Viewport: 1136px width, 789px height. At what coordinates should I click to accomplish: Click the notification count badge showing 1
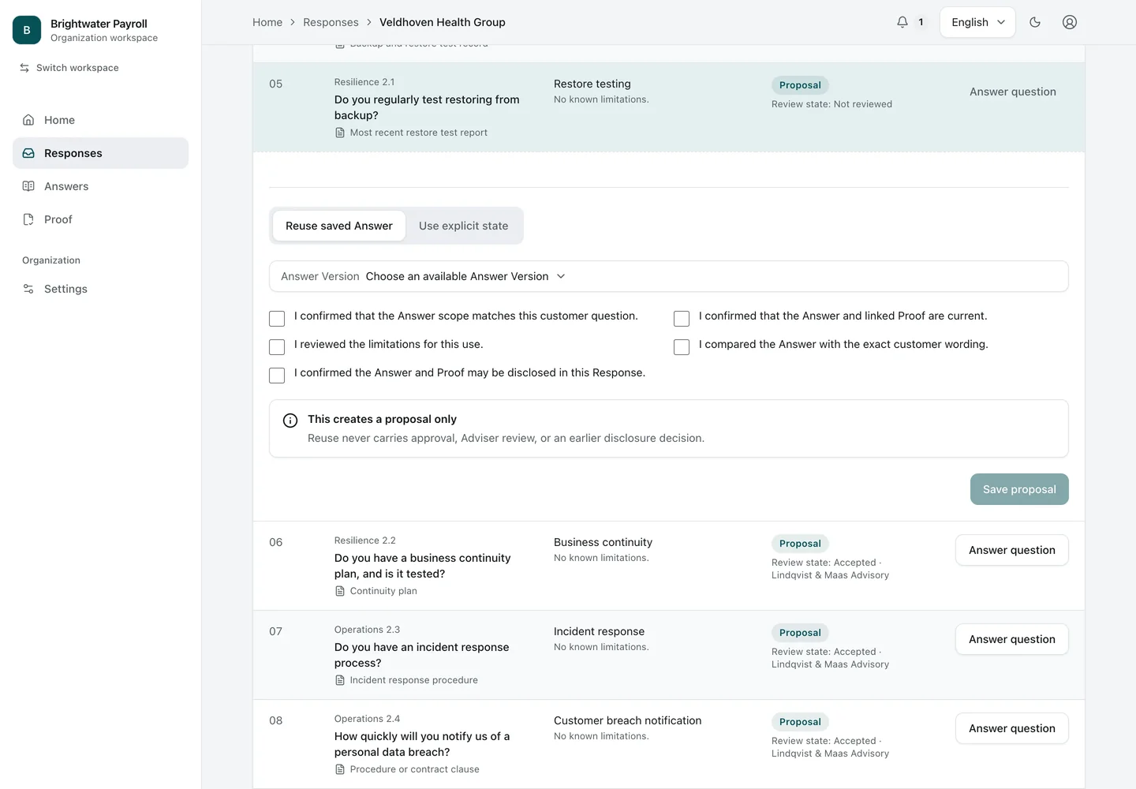point(921,22)
